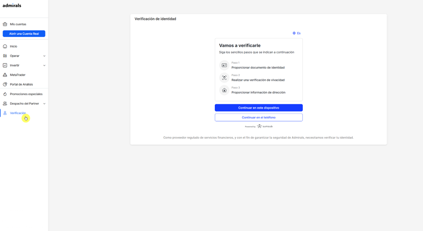Click the Verificación person icon
423x231 pixels.
click(x=5, y=113)
